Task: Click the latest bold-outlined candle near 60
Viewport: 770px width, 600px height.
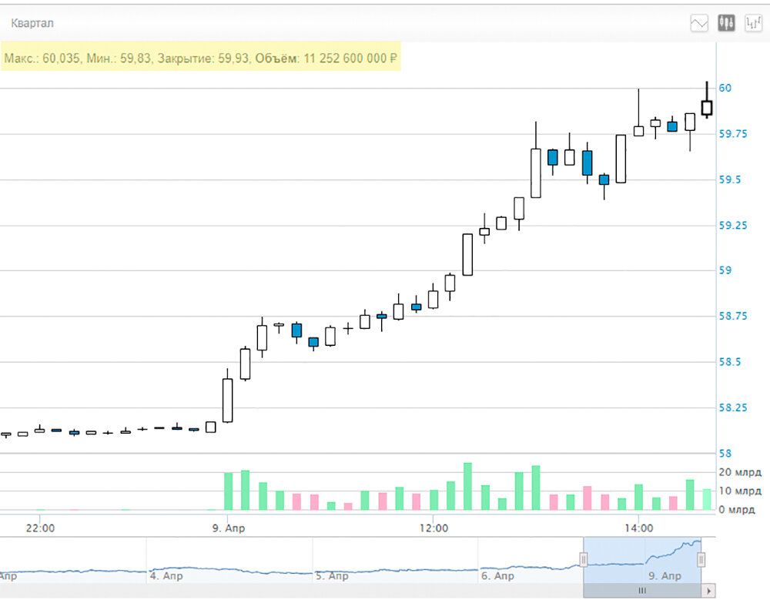Action: click(x=707, y=108)
